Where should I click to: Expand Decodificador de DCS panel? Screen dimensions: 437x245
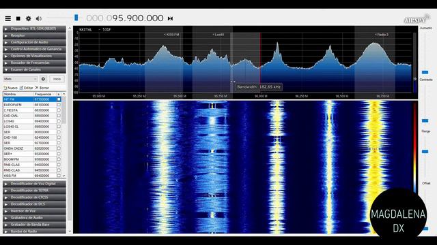pos(34,204)
